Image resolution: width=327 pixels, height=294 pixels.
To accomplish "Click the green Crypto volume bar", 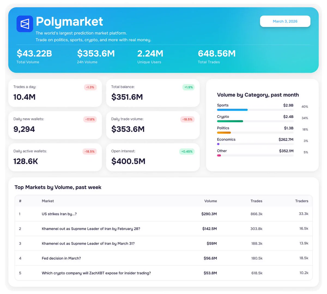I will coord(230,121).
